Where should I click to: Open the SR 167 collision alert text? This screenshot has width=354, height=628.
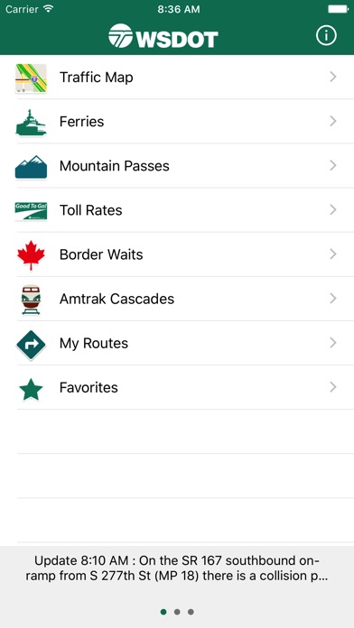(177, 568)
